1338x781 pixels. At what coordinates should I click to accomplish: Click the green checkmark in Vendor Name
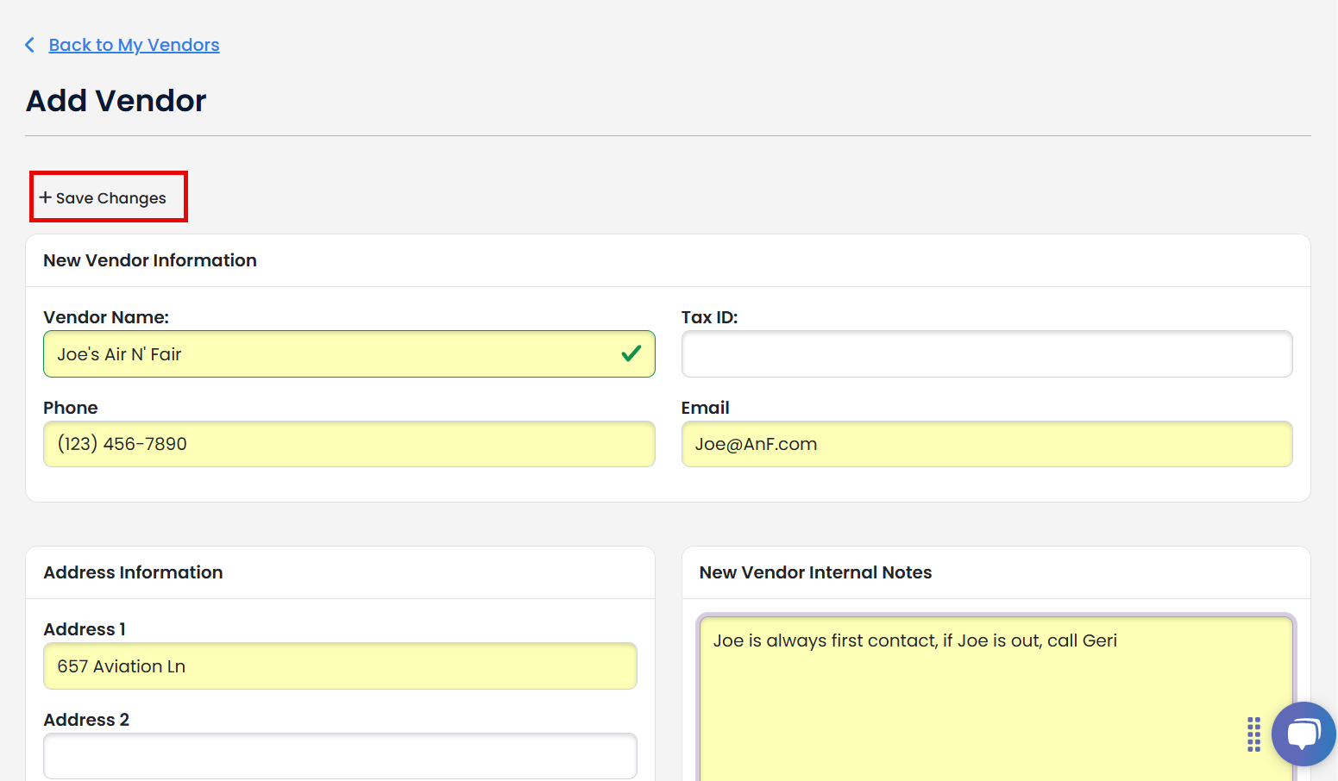click(x=631, y=353)
